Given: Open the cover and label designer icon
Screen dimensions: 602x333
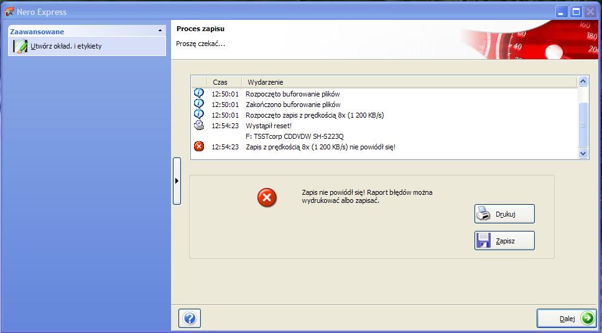Looking at the screenshot, I should pyautogui.click(x=20, y=46).
